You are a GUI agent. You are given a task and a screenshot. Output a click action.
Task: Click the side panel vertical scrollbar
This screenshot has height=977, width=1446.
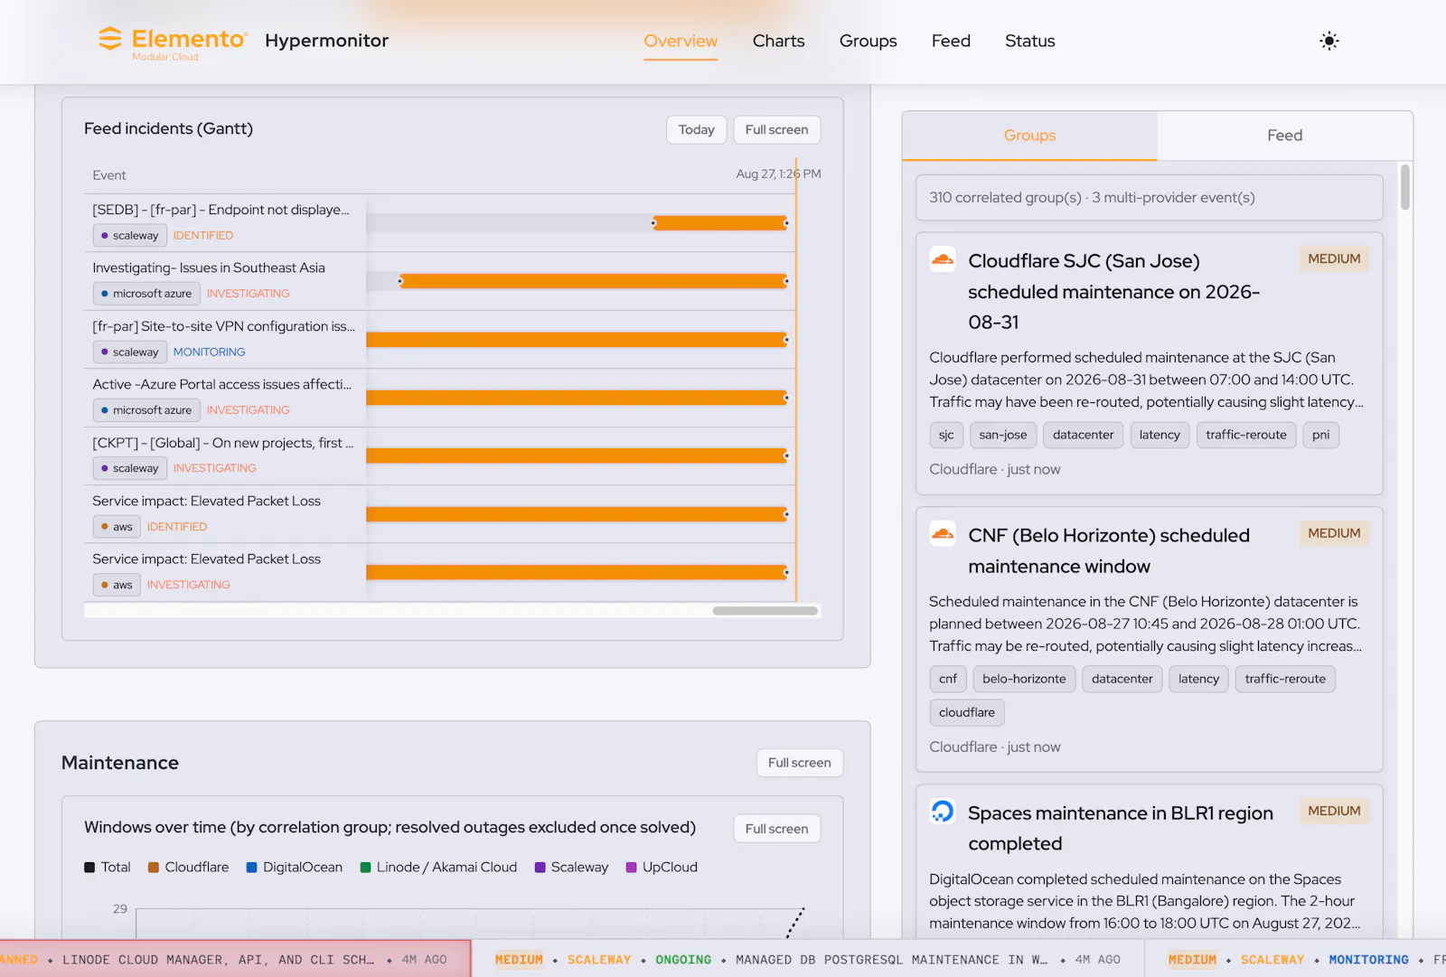[1404, 186]
